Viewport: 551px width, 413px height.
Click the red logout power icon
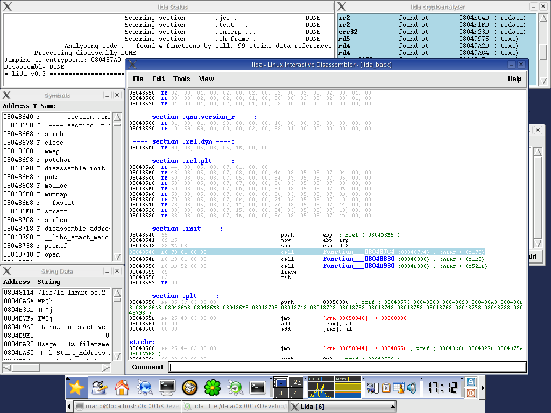point(471,393)
